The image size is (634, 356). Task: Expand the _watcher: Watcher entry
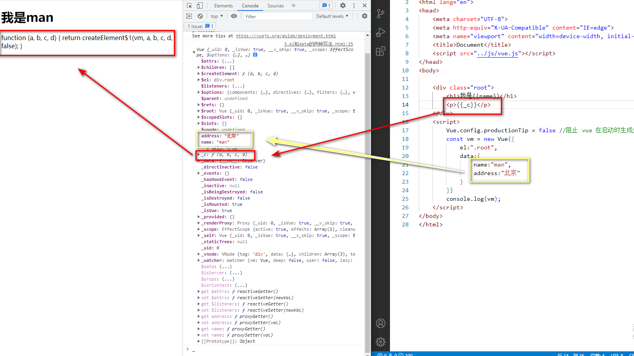[199, 260]
